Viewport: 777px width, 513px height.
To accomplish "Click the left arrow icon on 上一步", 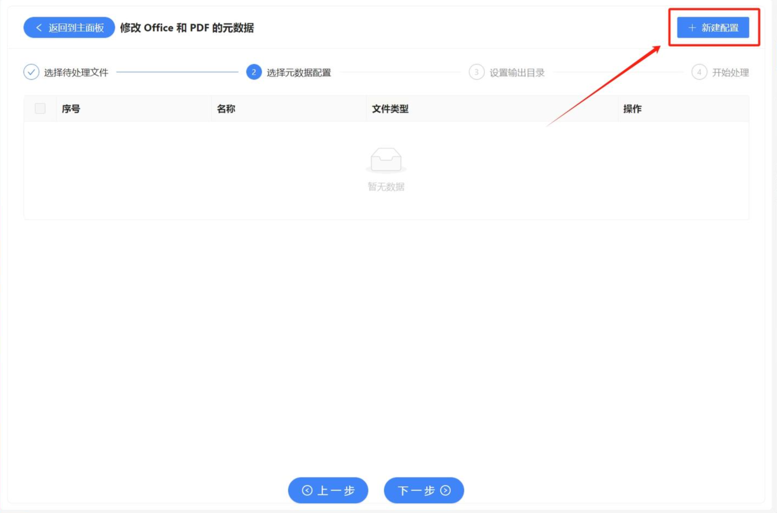I will pos(307,490).
